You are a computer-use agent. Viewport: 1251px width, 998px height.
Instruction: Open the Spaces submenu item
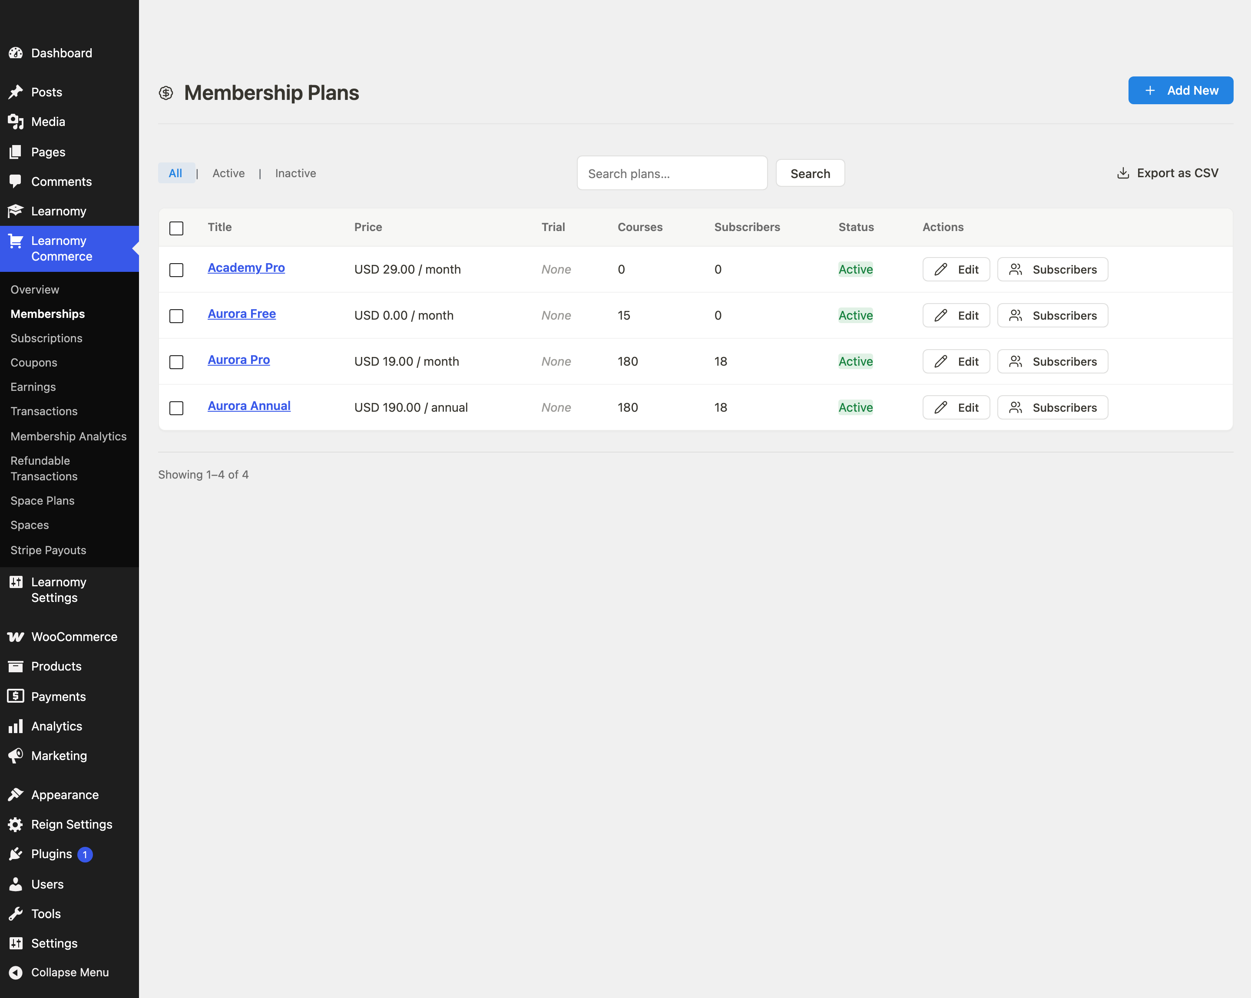point(30,525)
